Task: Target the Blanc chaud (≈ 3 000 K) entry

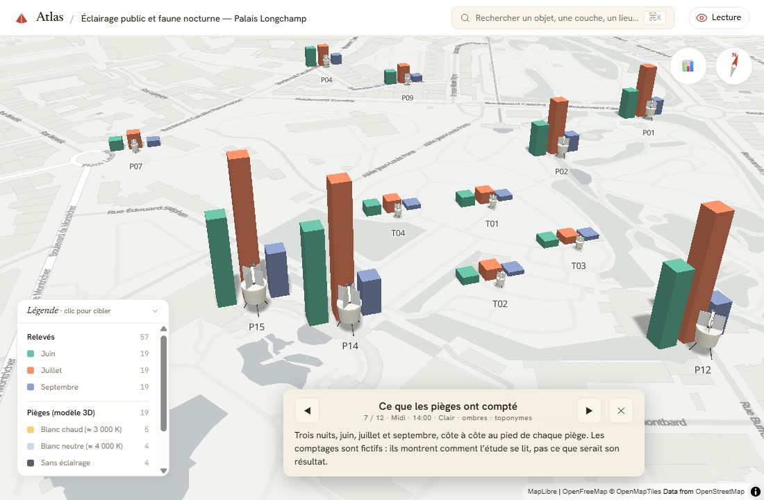Action: pos(88,429)
